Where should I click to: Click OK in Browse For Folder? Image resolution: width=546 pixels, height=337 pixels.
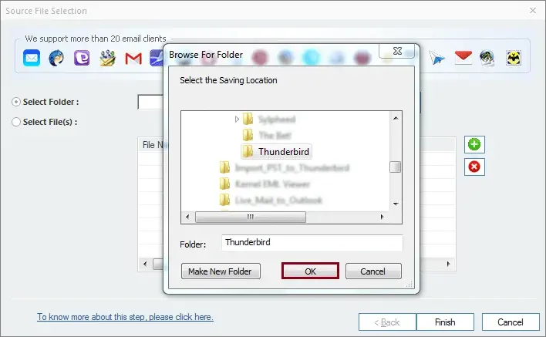coord(310,271)
